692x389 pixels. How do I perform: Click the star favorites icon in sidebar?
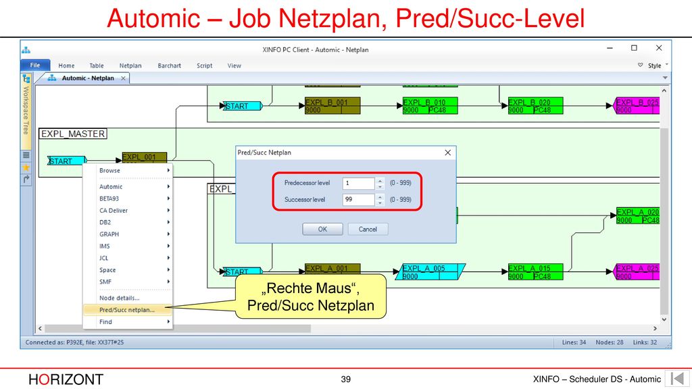click(x=26, y=167)
